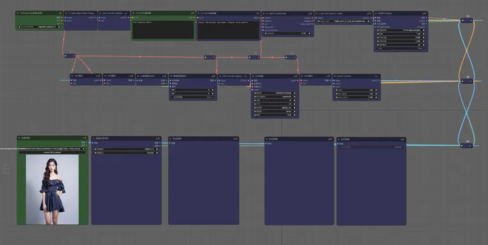
Task: Collapse the green CLIP text encoder node
Action: click(x=133, y=13)
